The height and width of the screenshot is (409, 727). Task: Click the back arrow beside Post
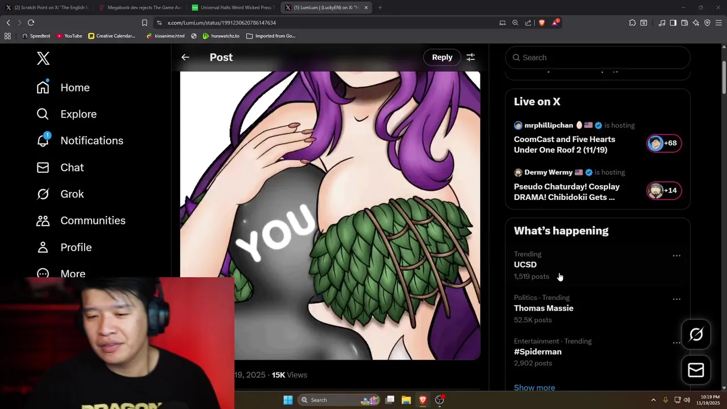[185, 57]
